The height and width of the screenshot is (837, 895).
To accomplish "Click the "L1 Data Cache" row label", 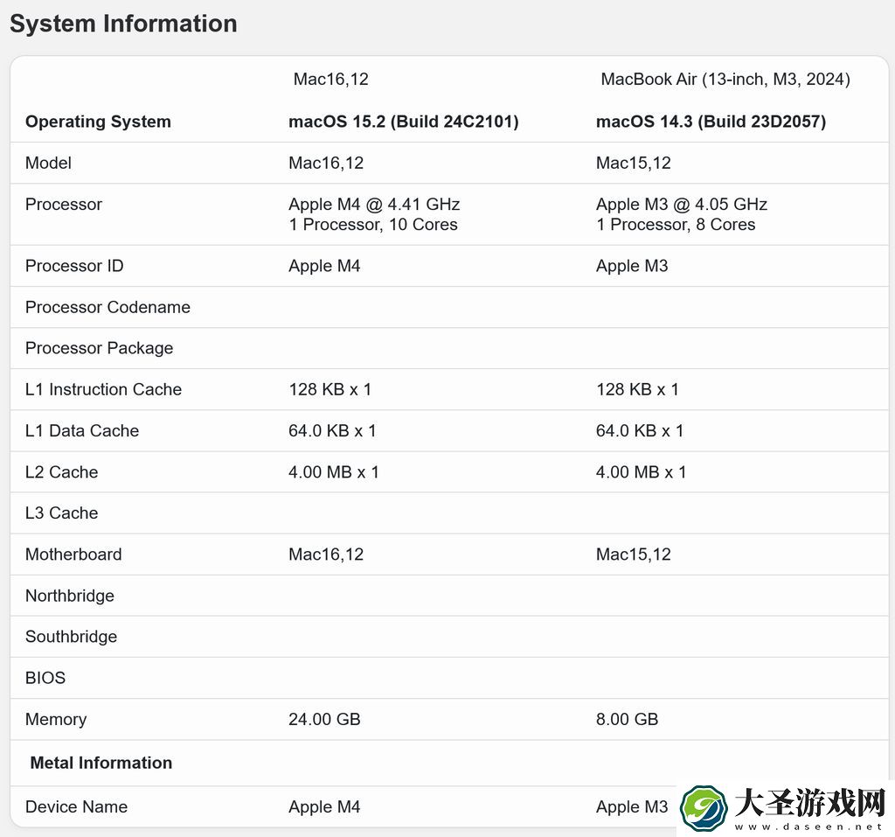I will (82, 430).
